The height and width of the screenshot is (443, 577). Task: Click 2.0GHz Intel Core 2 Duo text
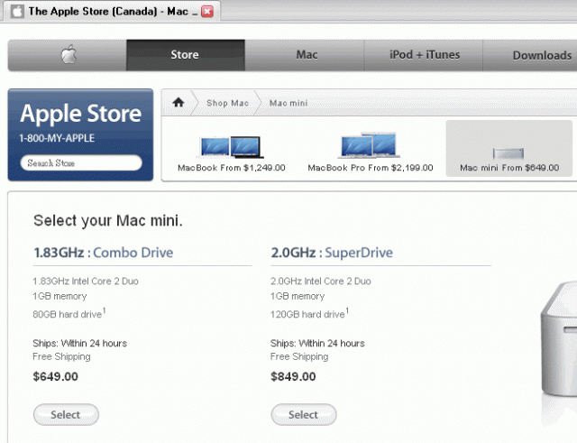pos(321,281)
